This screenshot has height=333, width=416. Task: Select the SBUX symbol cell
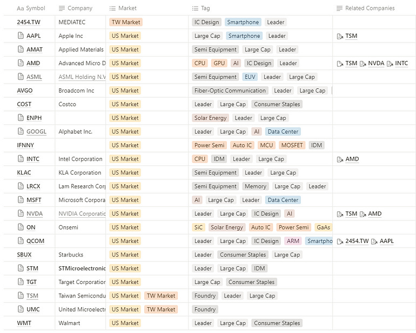tap(29, 255)
